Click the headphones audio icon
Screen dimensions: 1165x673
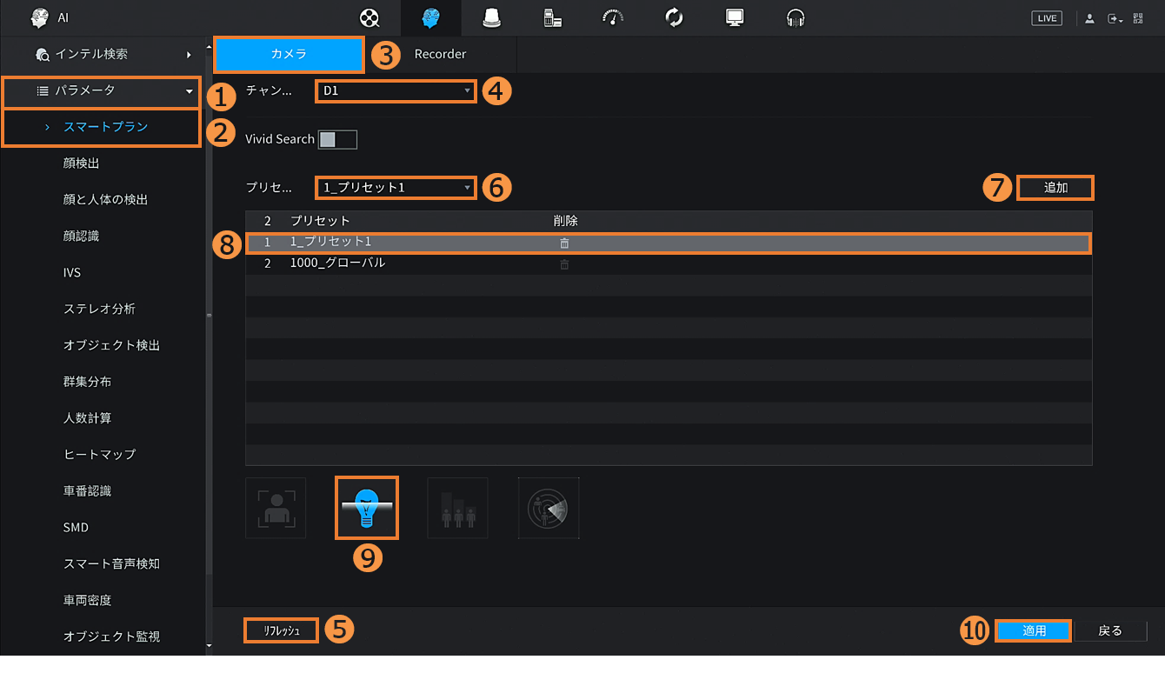(796, 18)
